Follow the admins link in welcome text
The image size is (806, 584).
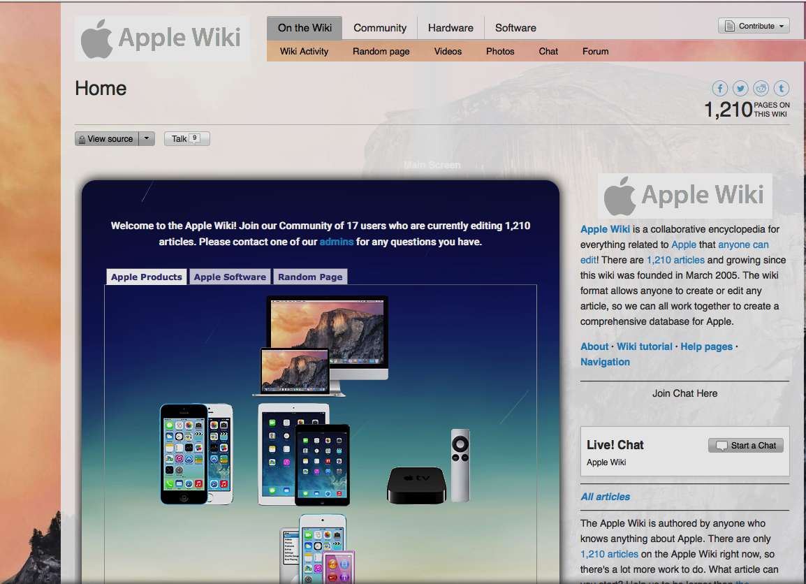pyautogui.click(x=336, y=242)
